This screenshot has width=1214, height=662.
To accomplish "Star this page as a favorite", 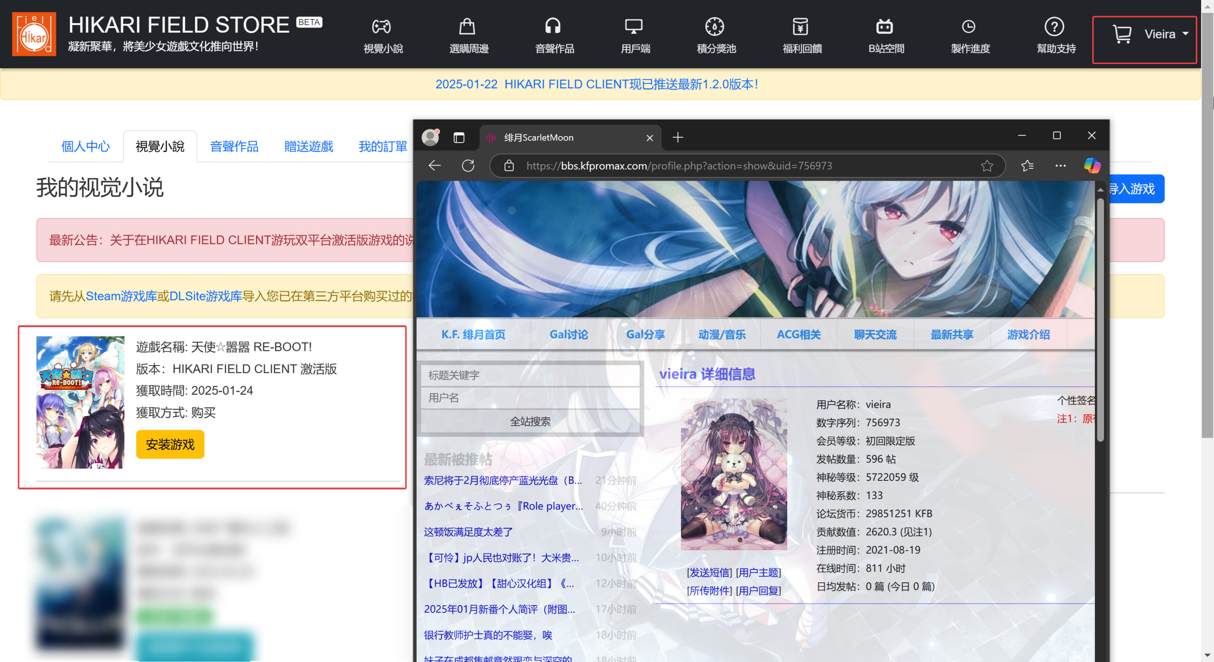I will [x=987, y=165].
